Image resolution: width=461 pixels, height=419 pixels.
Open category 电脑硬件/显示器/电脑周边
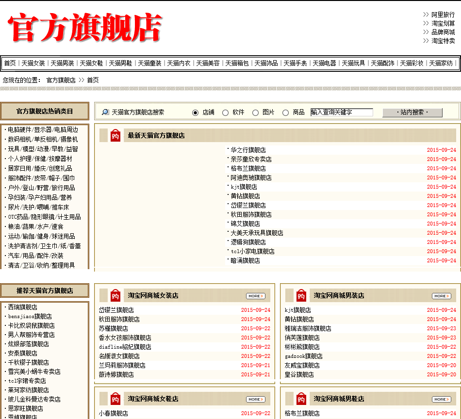(43, 129)
